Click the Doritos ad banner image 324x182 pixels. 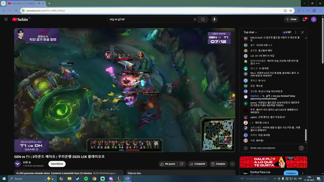click(273, 162)
